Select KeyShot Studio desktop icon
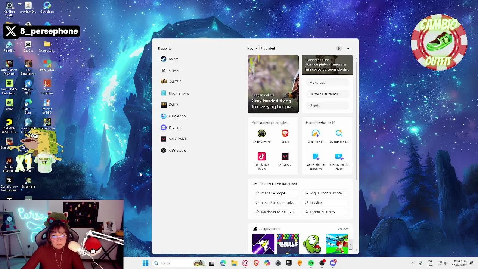 point(9,9)
